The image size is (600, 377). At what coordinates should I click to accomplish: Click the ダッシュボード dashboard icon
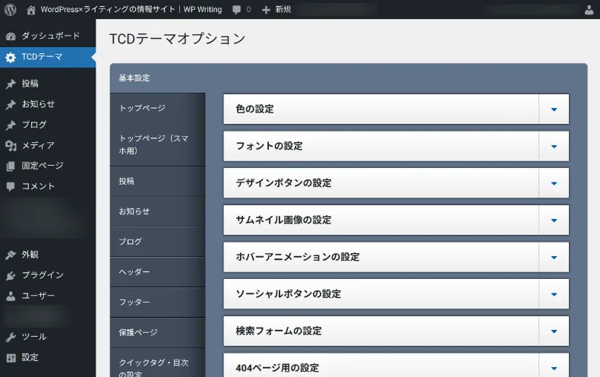tap(11, 36)
